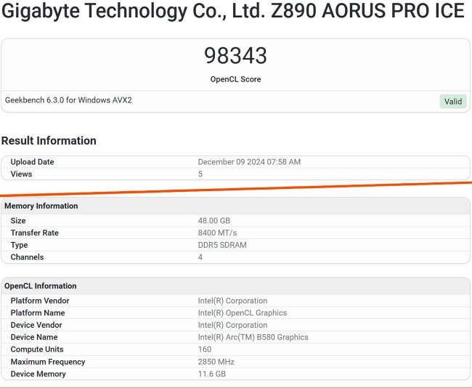472x388 pixels.
Task: Click the Views label
Action: tap(21, 174)
